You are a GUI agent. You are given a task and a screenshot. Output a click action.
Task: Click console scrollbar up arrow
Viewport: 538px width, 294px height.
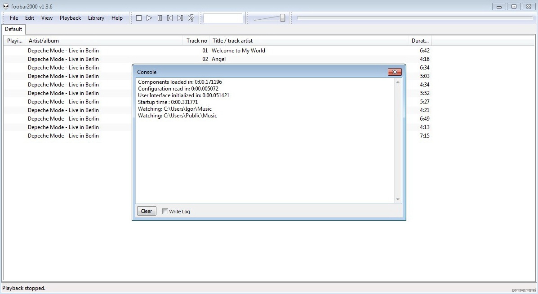click(x=398, y=82)
